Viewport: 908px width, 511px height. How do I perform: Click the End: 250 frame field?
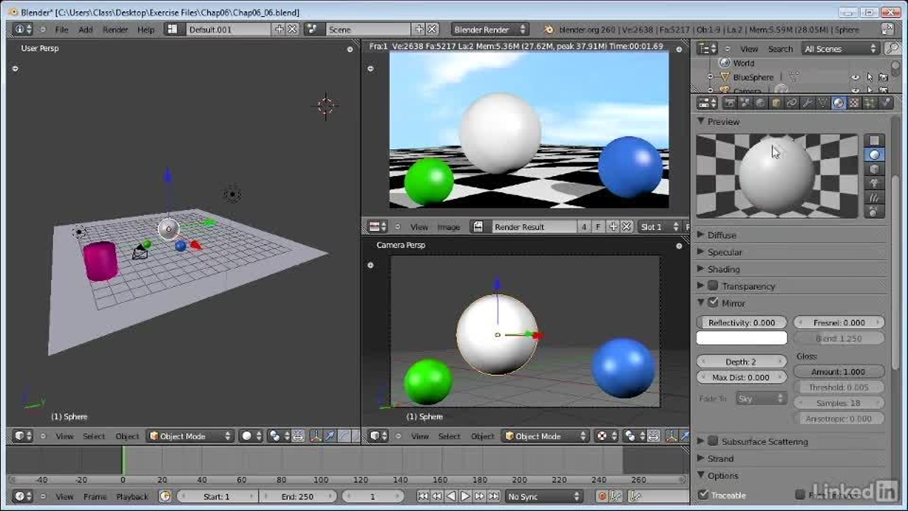pos(297,497)
